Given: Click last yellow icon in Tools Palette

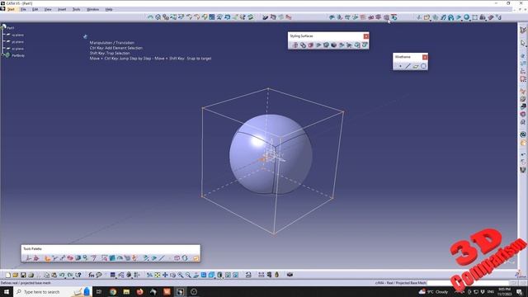Looking at the screenshot, I should 196,258.
